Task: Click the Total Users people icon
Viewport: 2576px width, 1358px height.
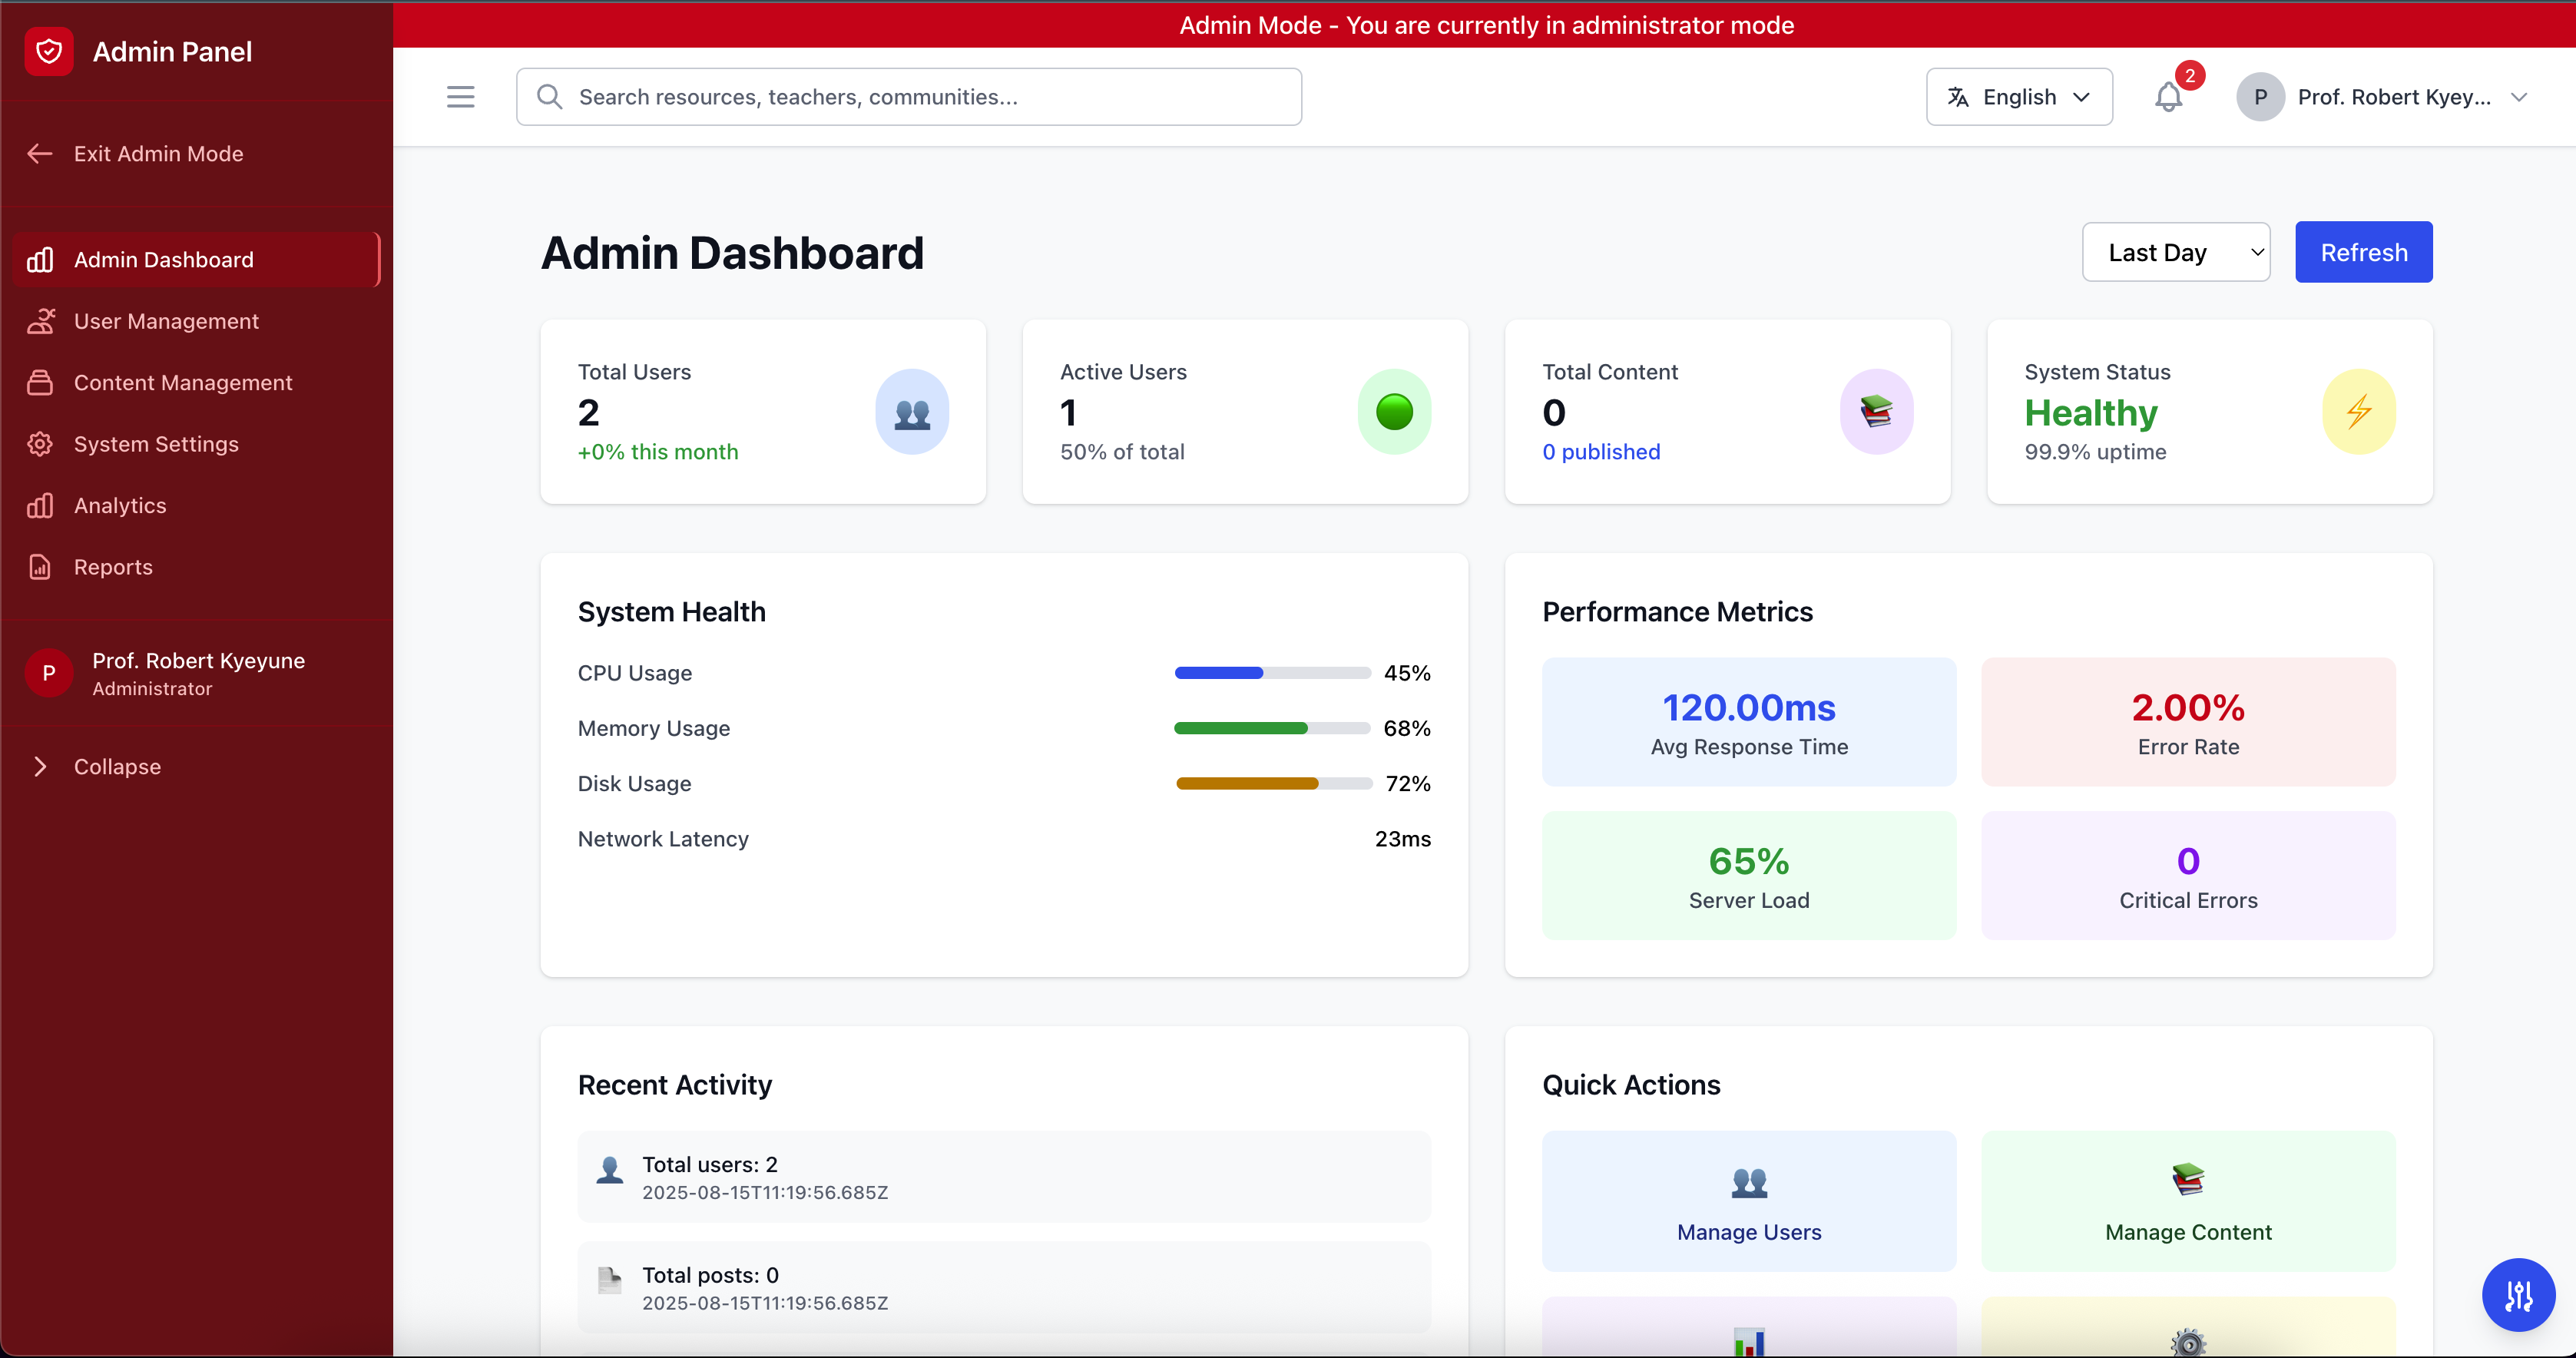Action: (911, 412)
